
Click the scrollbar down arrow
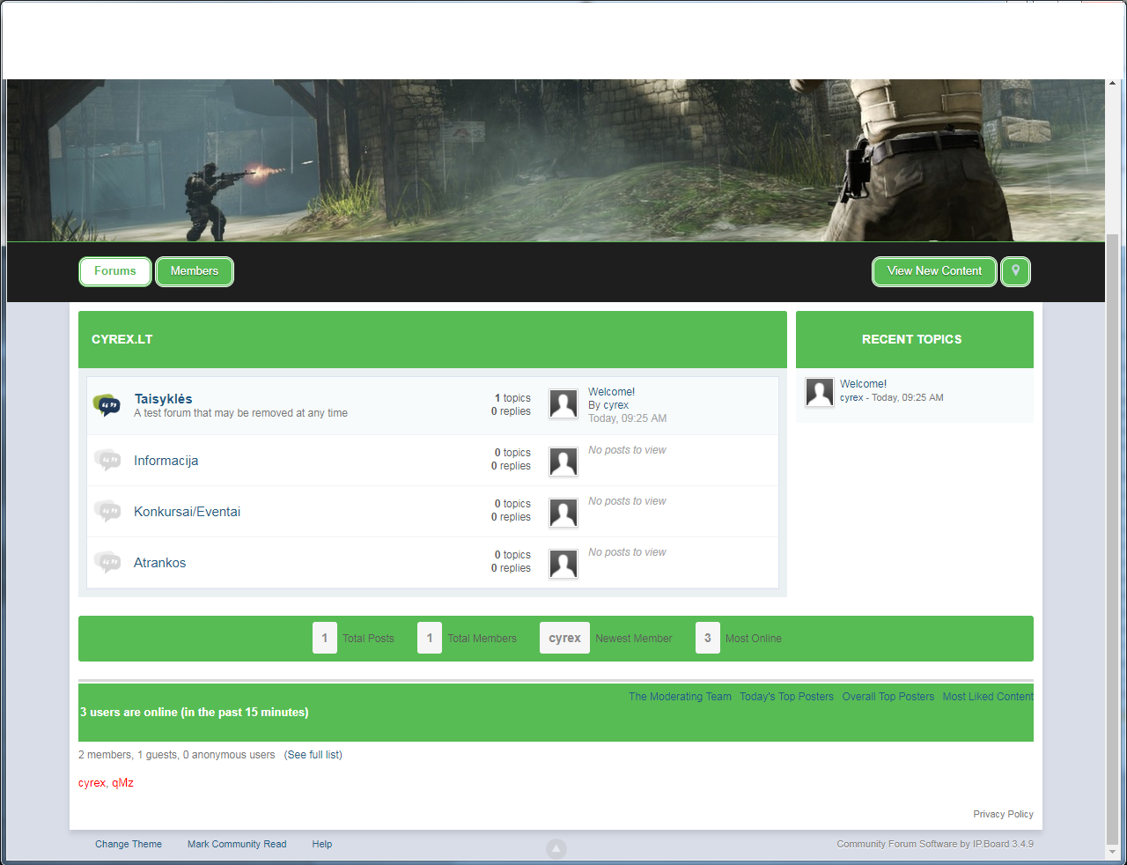tap(1113, 853)
